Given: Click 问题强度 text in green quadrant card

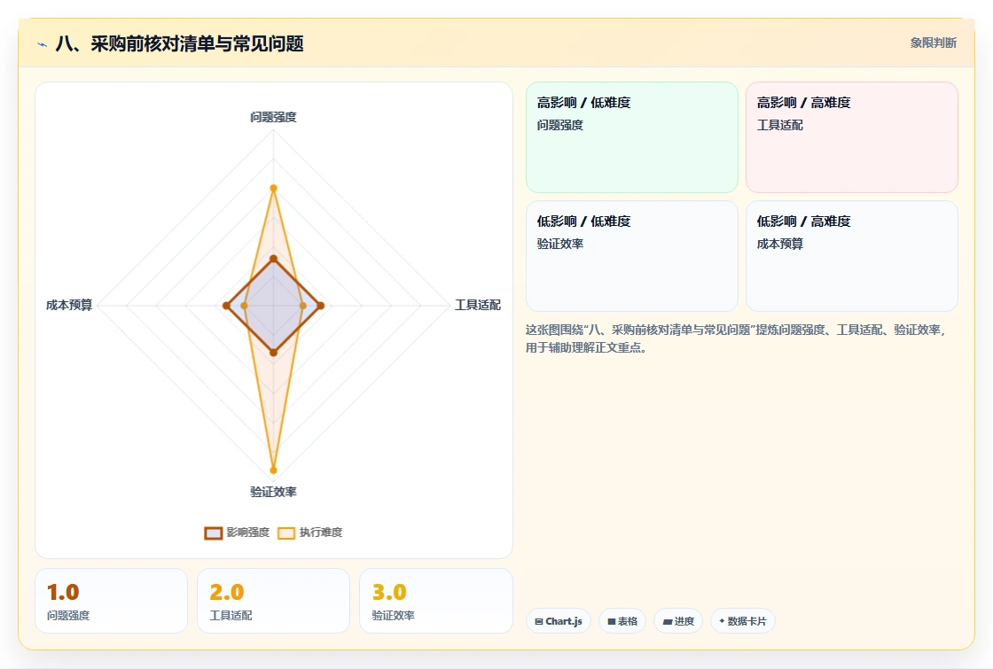Looking at the screenshot, I should (560, 125).
